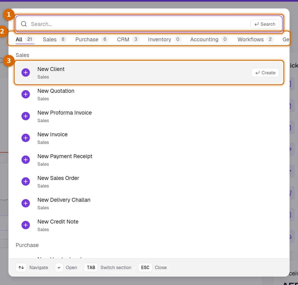Select the New Invoice entry text
Image resolution: width=298 pixels, height=285 pixels.
52,134
